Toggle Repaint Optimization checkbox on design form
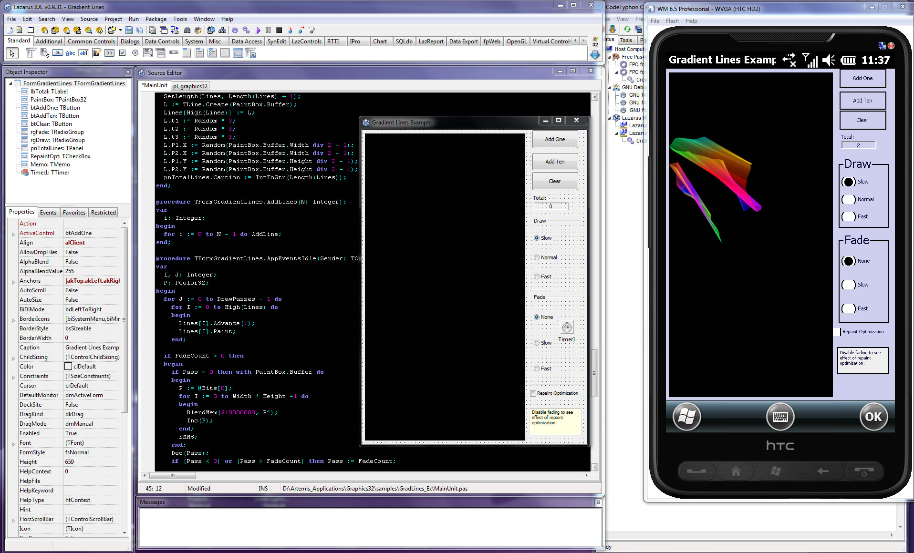This screenshot has height=553, width=914. coord(533,393)
